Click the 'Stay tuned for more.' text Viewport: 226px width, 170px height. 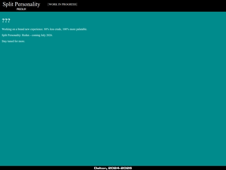click(13, 41)
